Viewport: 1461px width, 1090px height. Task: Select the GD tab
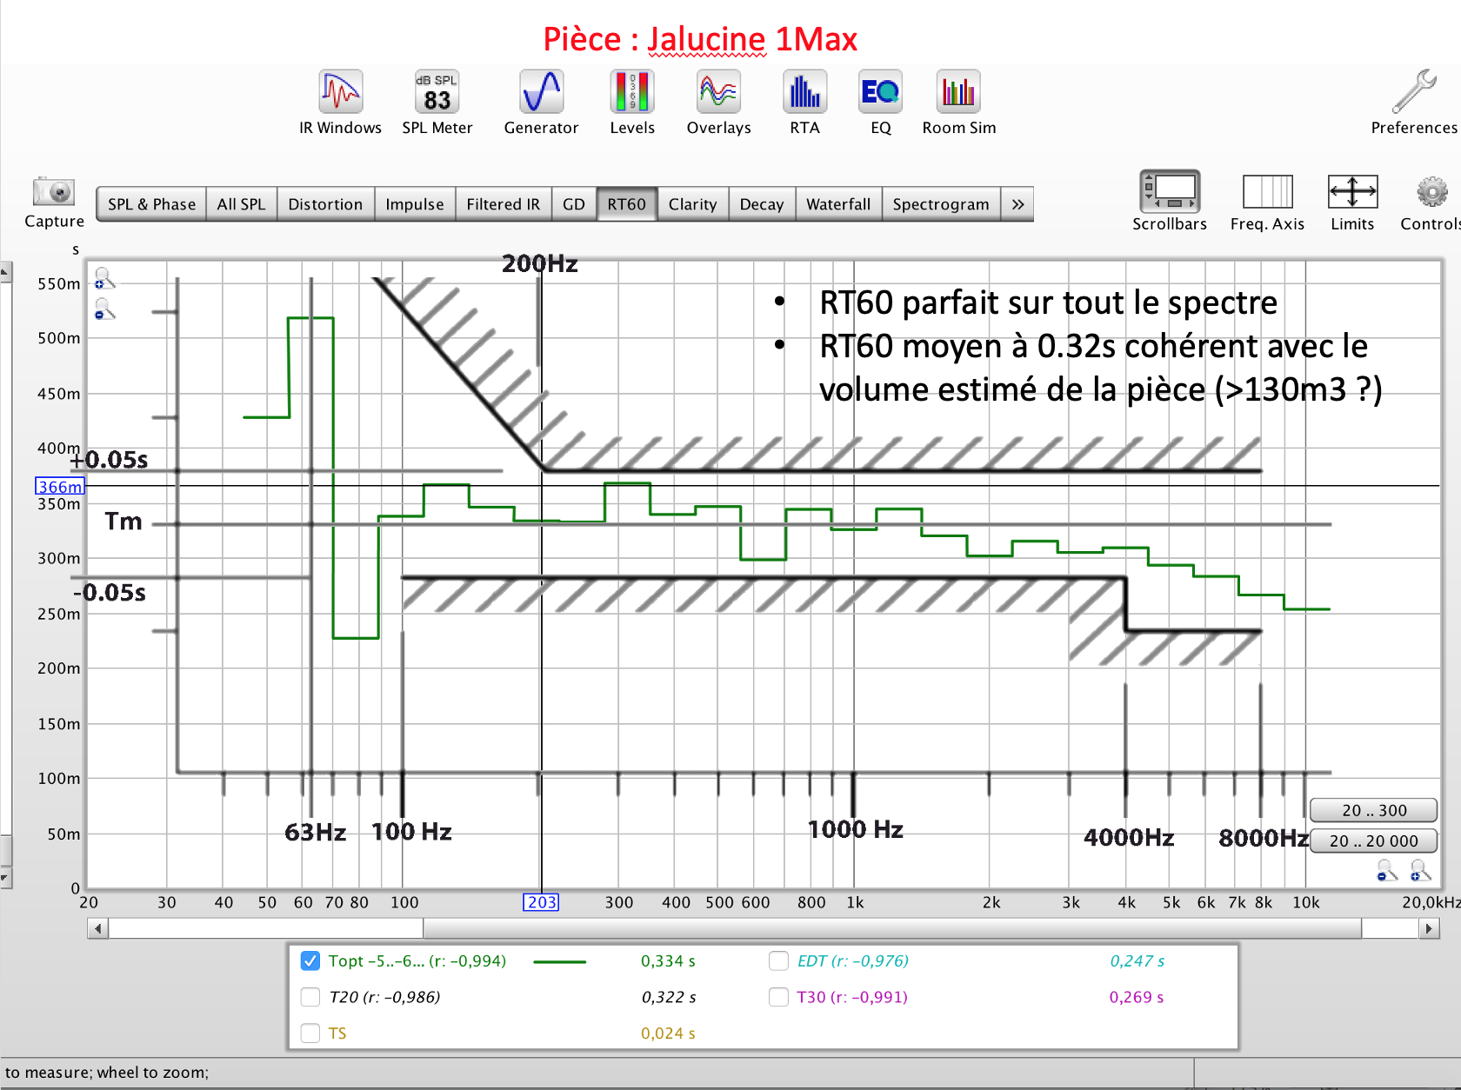(x=574, y=204)
